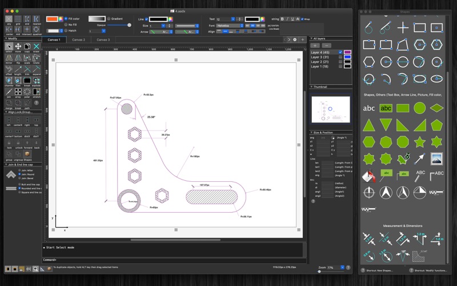
Task: Toggle the 'Line' checkbox
Action: click(x=147, y=19)
